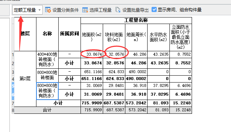The image size is (231, 132).
Task: Select cell 800*800地砖楼面(有防水)
Action: click(47, 91)
